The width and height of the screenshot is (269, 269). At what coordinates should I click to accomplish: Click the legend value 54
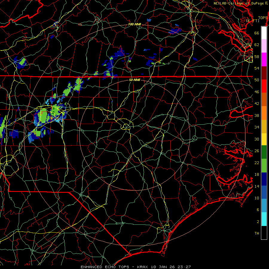257,68
